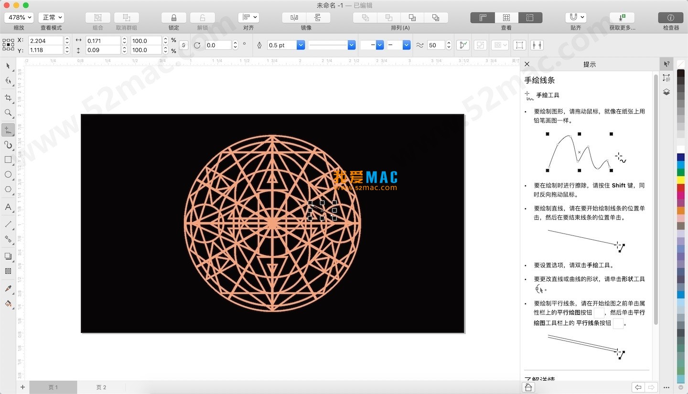Select the Shape tool in toolbox
Viewport: 688px width, 394px height.
tap(8, 81)
